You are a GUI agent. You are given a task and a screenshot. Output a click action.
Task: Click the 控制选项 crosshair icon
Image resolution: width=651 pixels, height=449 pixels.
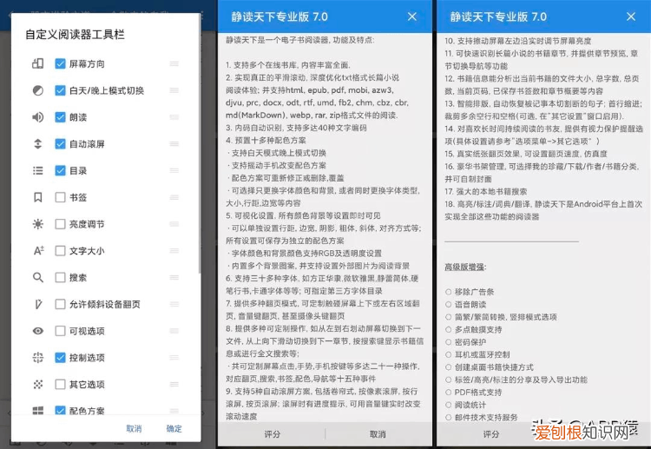(x=38, y=357)
